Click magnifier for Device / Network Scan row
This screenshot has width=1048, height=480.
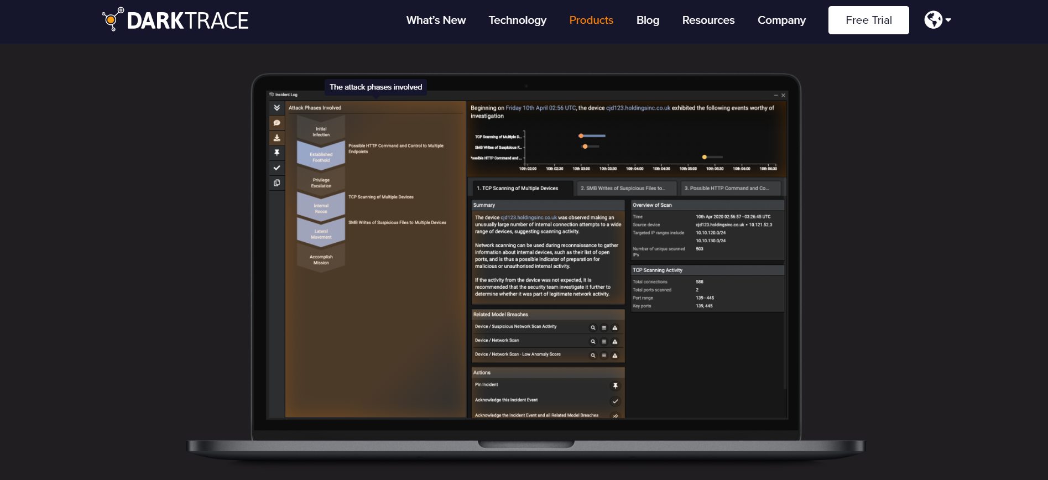[593, 341]
